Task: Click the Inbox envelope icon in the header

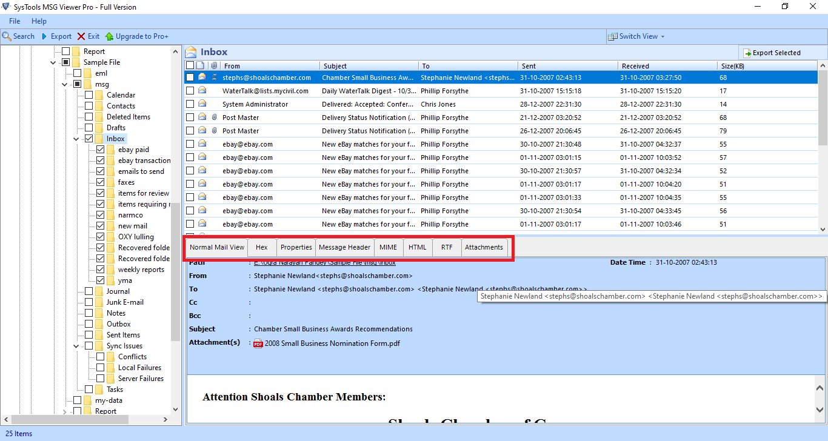Action: point(191,52)
